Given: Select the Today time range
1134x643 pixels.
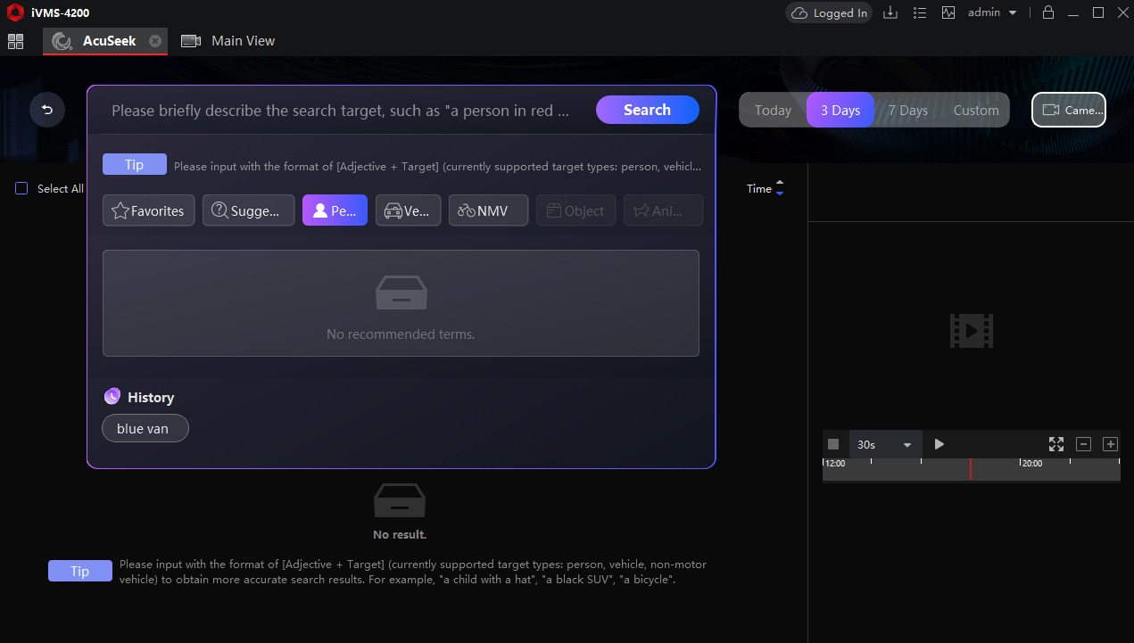Looking at the screenshot, I should pos(773,111).
